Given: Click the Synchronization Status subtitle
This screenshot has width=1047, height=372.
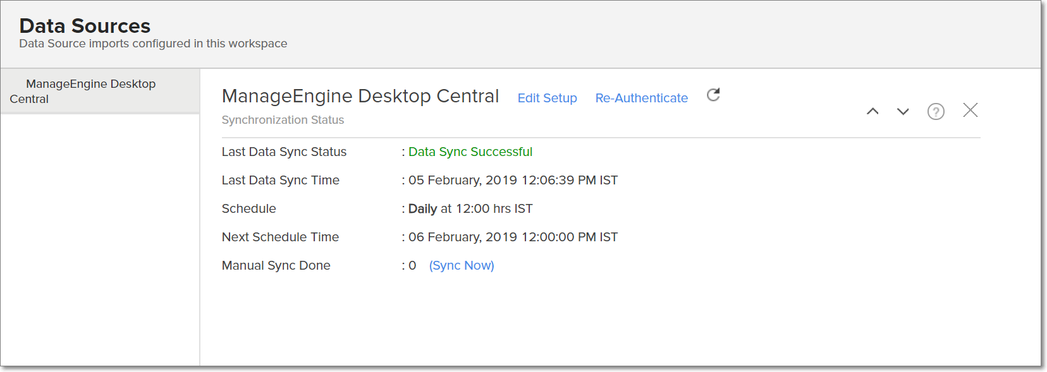Looking at the screenshot, I should 283,120.
